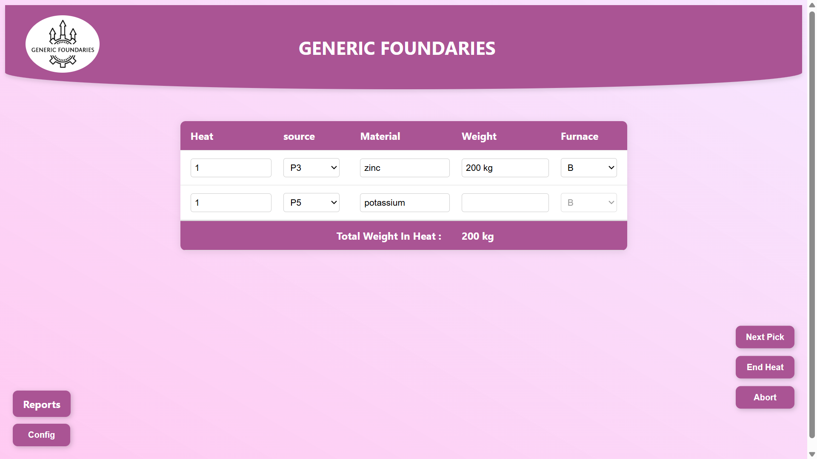Viewport: 817px width, 459px height.
Task: Click the Generic Foundaries logo
Action: [x=63, y=44]
